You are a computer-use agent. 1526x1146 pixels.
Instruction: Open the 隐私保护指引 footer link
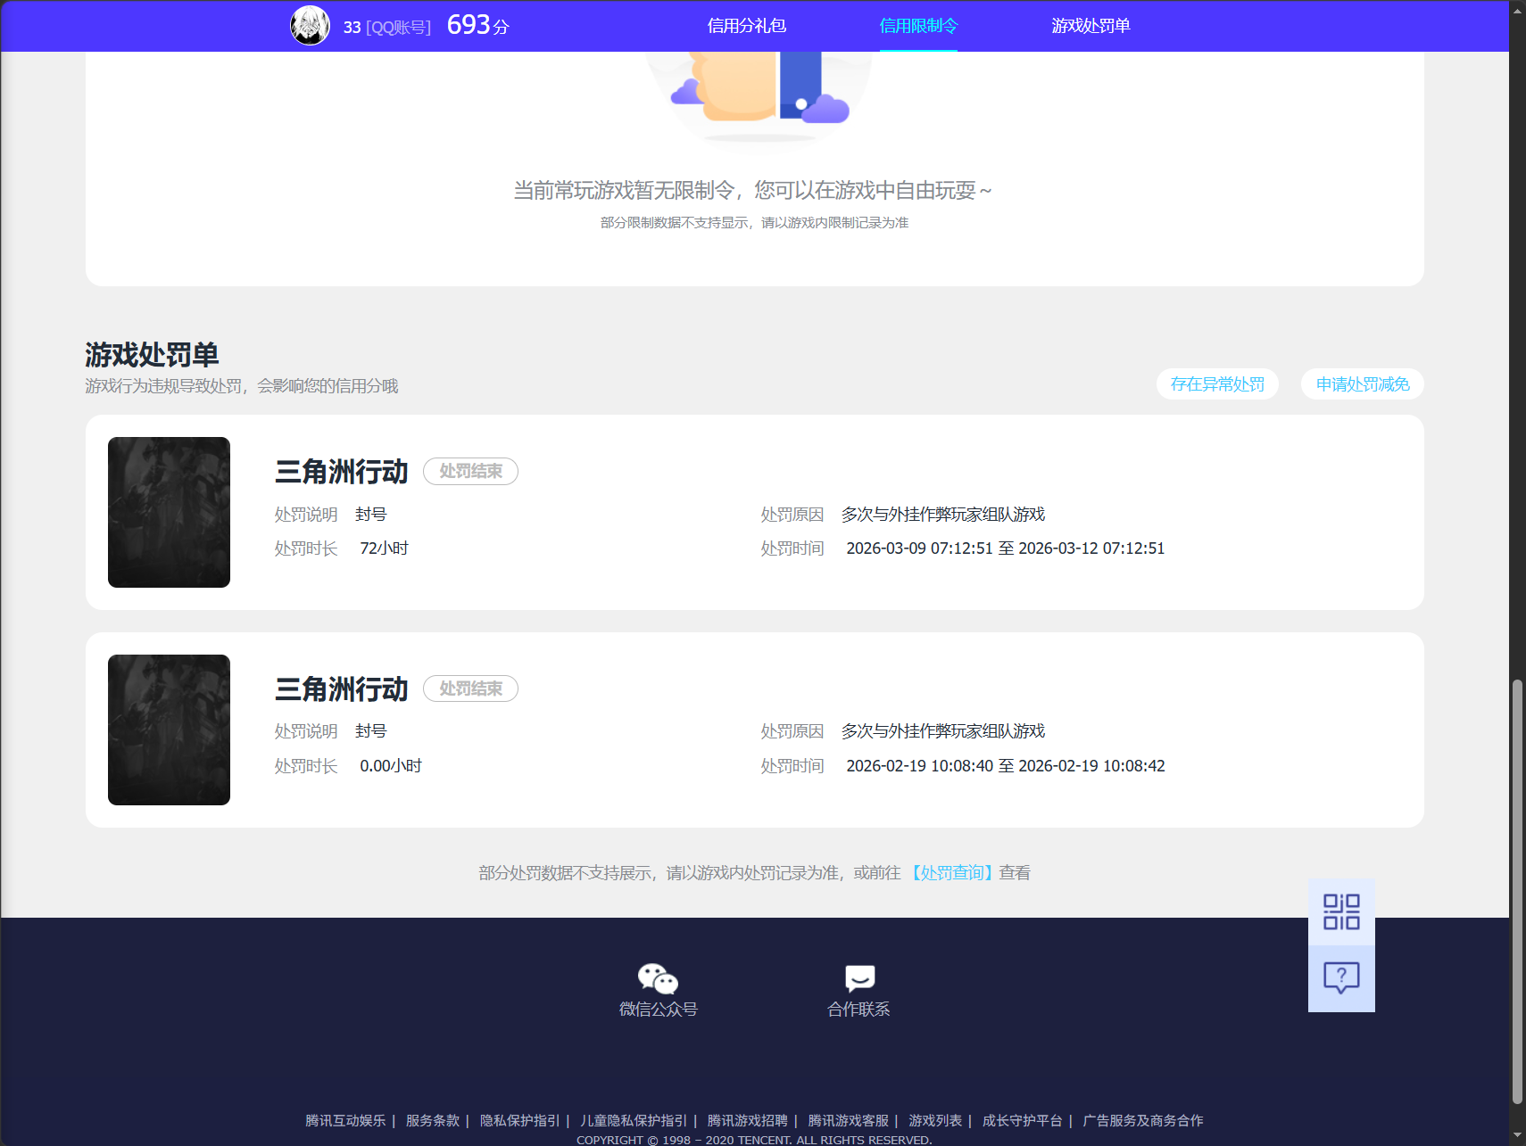tap(520, 1120)
